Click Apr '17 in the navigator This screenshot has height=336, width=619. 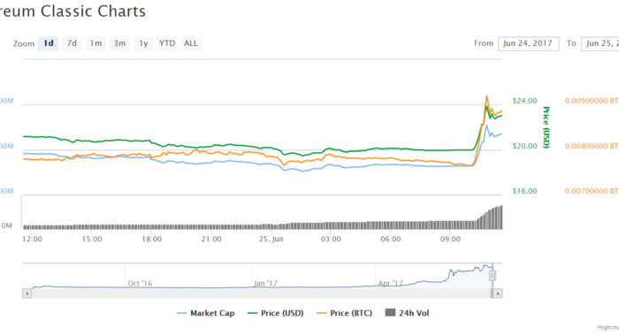coord(391,284)
